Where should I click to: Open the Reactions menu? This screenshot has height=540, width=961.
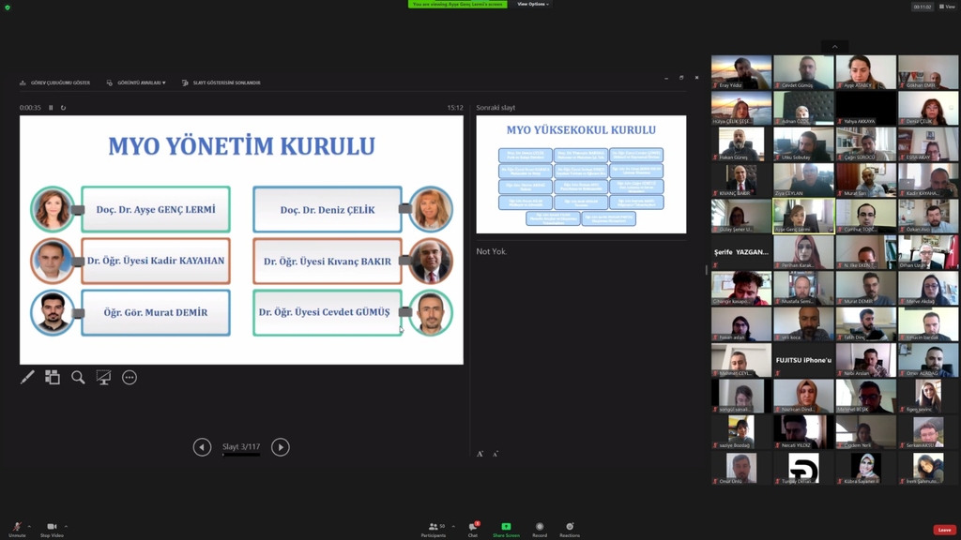[569, 528]
